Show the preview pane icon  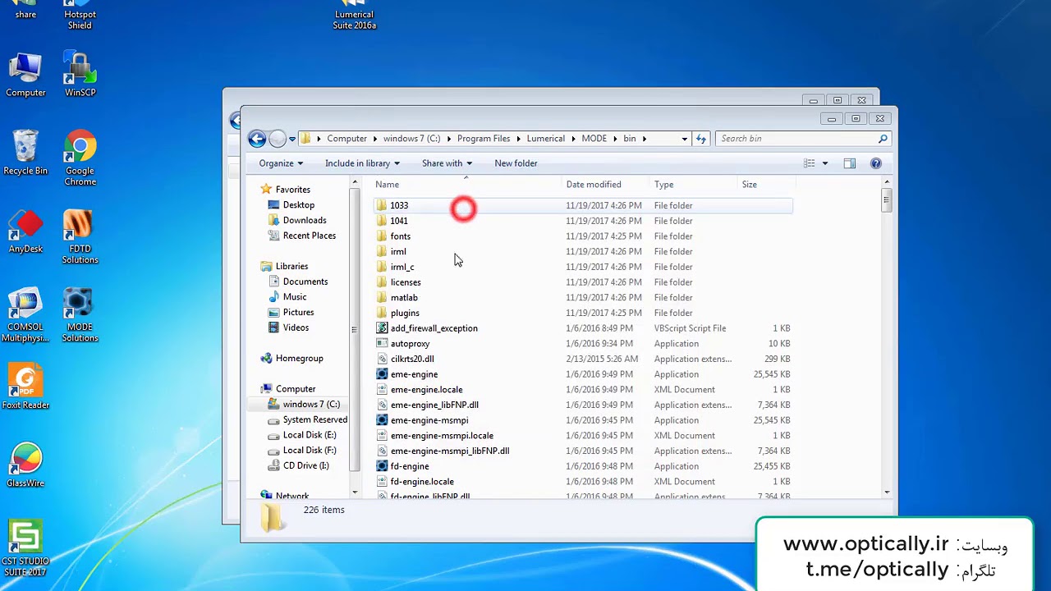click(850, 163)
